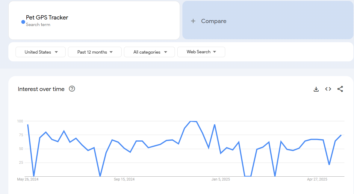This screenshot has height=194, width=354.
Task: Select the Sep 15, 2024 axis label
Action: [124, 179]
